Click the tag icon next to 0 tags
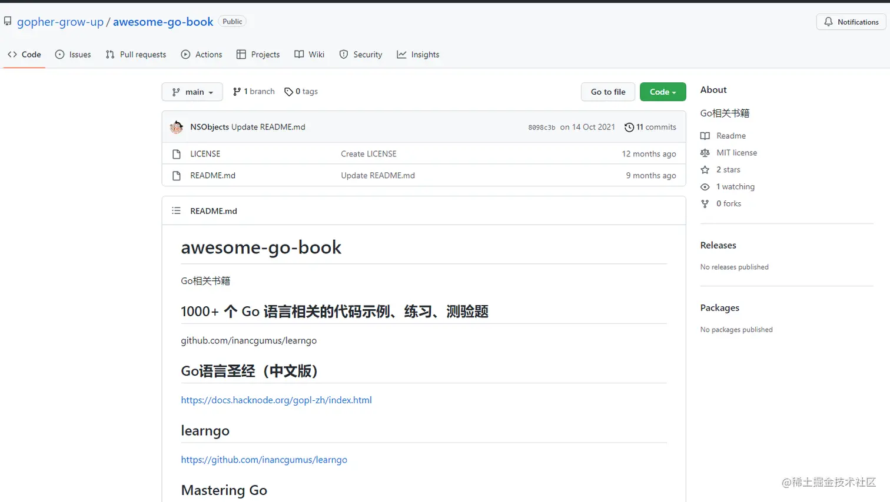The width and height of the screenshot is (890, 502). click(288, 92)
